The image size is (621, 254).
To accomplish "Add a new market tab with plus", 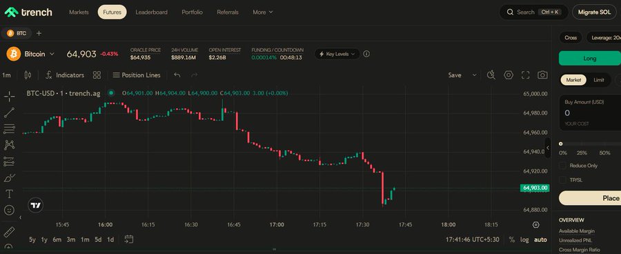I will [39, 33].
